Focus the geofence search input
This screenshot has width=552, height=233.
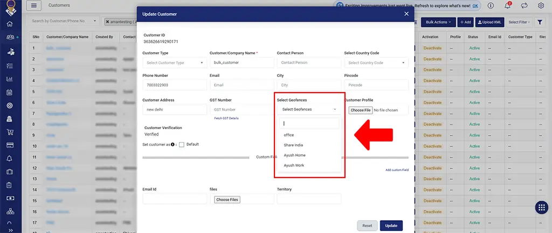point(309,123)
